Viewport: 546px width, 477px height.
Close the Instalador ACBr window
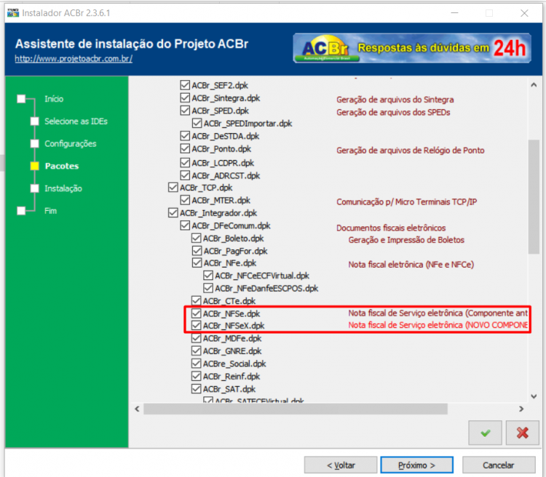(524, 13)
